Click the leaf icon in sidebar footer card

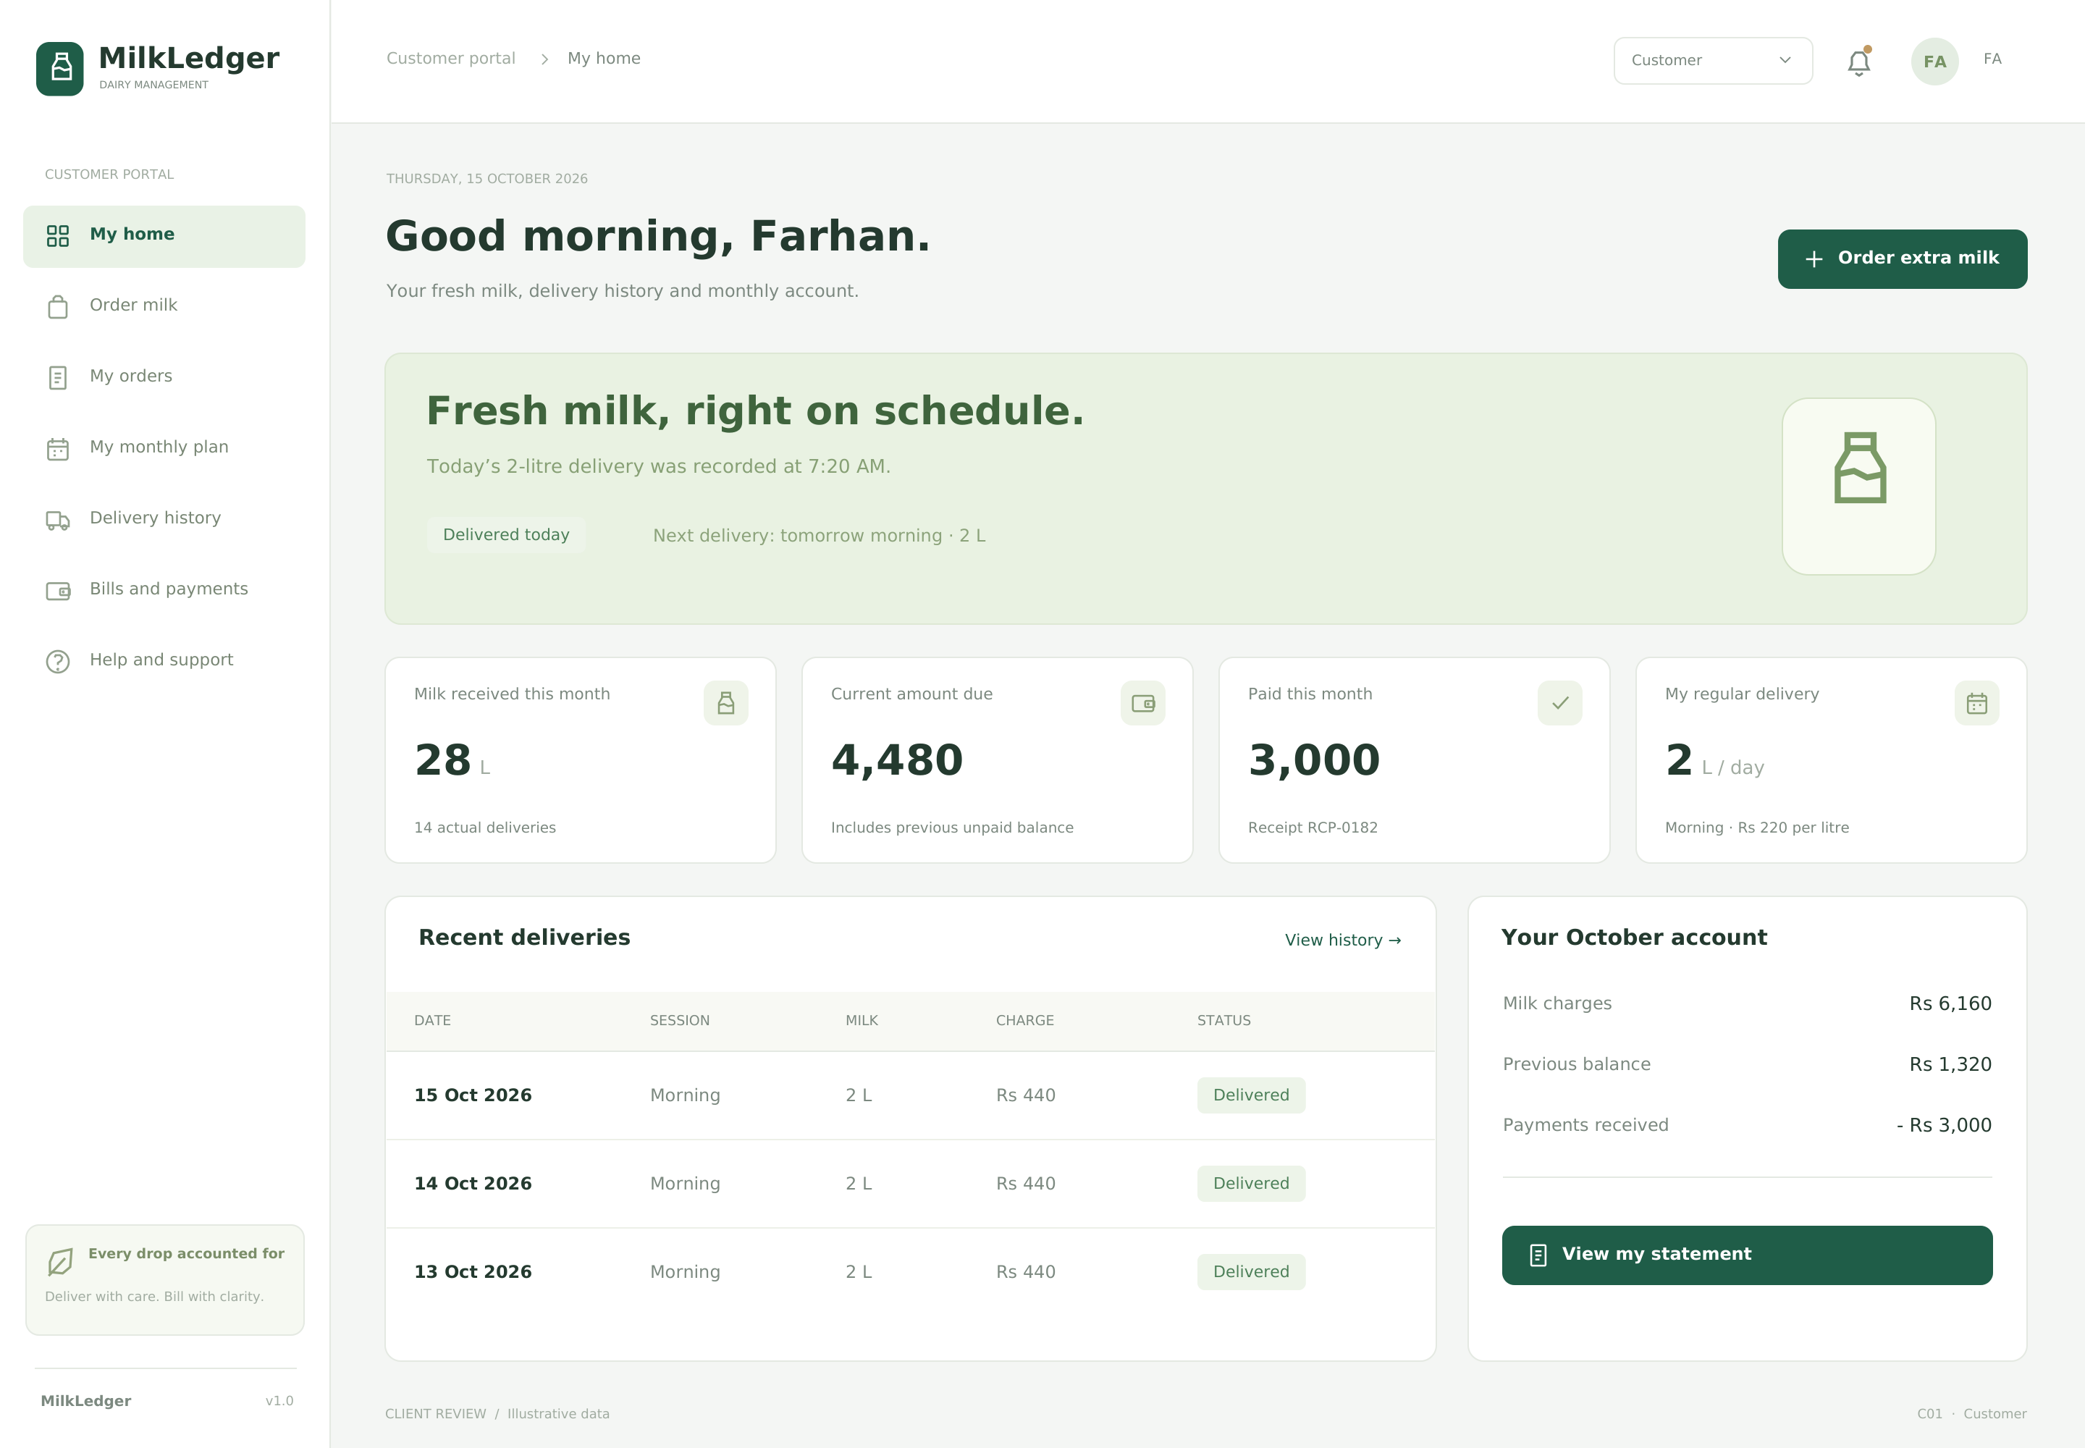[x=60, y=1261]
